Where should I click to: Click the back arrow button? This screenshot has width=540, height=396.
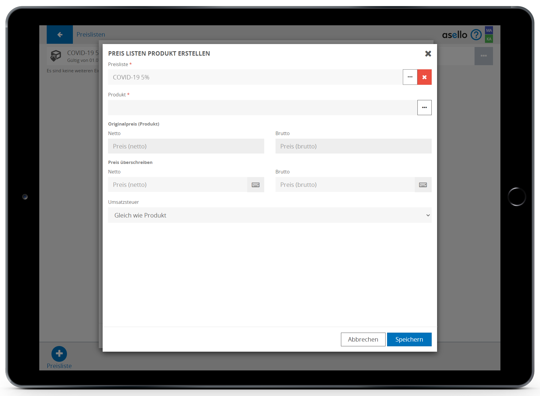[x=60, y=35]
